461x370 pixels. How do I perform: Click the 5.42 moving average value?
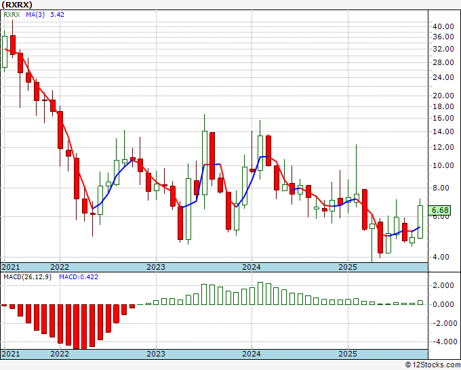tap(58, 15)
